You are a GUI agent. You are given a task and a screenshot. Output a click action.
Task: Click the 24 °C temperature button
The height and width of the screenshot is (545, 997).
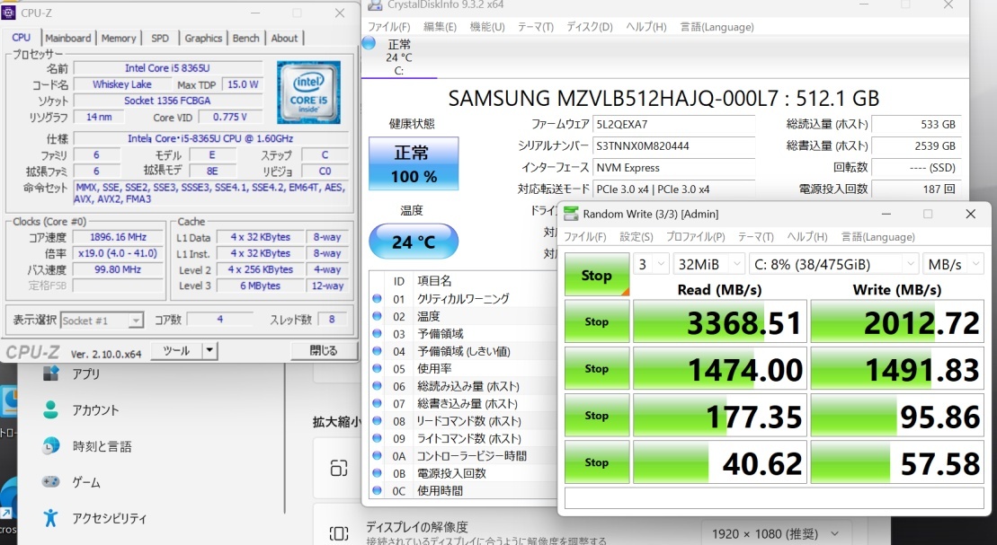click(414, 242)
